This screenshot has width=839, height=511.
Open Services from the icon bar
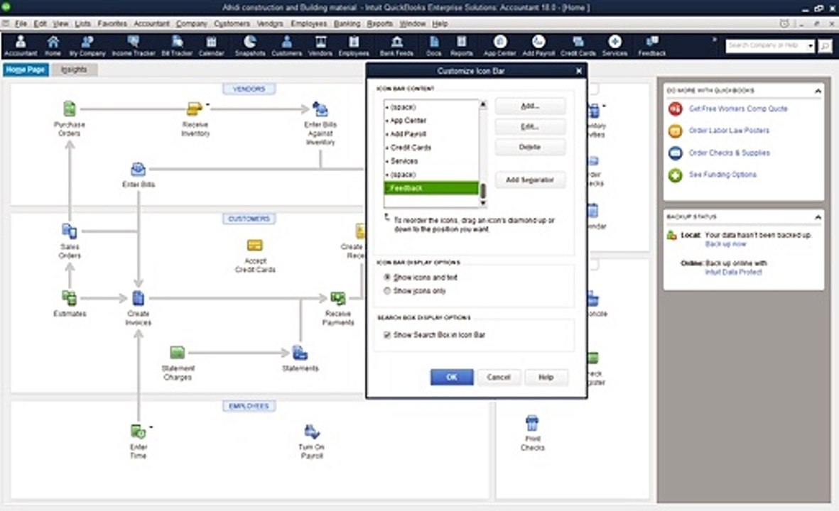click(x=615, y=45)
